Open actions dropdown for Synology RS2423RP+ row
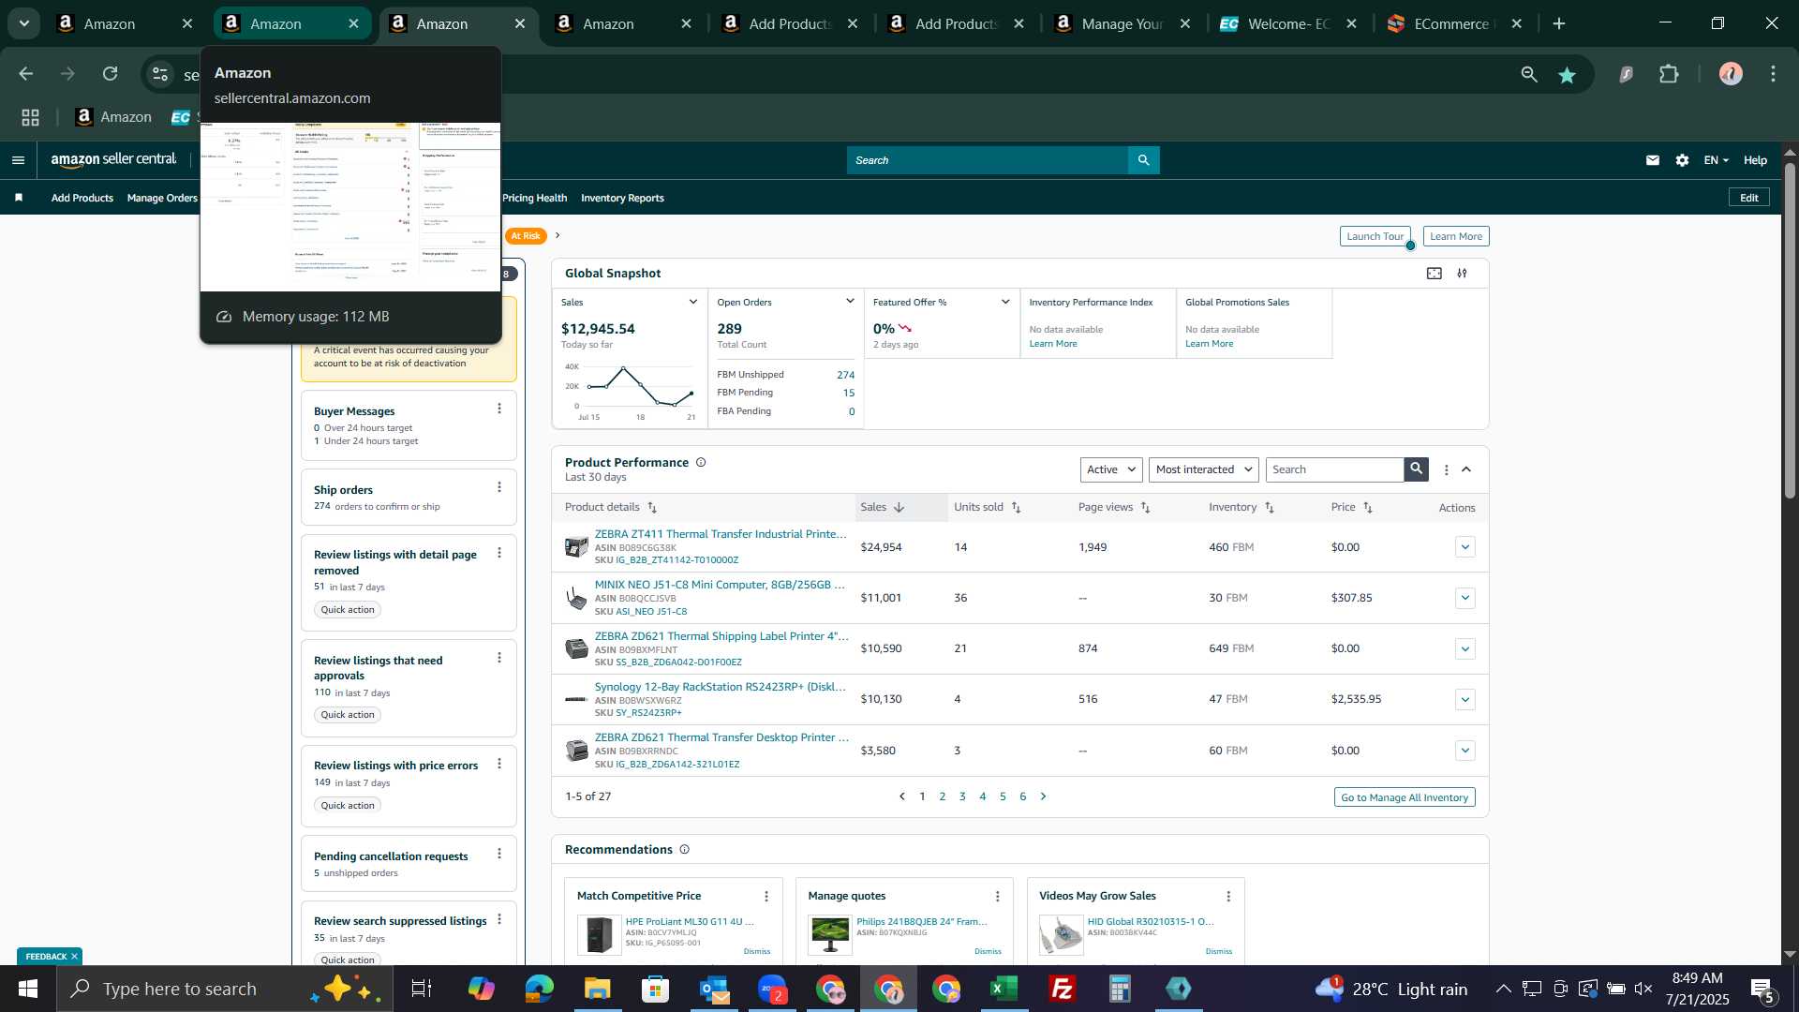Viewport: 1799px width, 1012px height. 1465,700
